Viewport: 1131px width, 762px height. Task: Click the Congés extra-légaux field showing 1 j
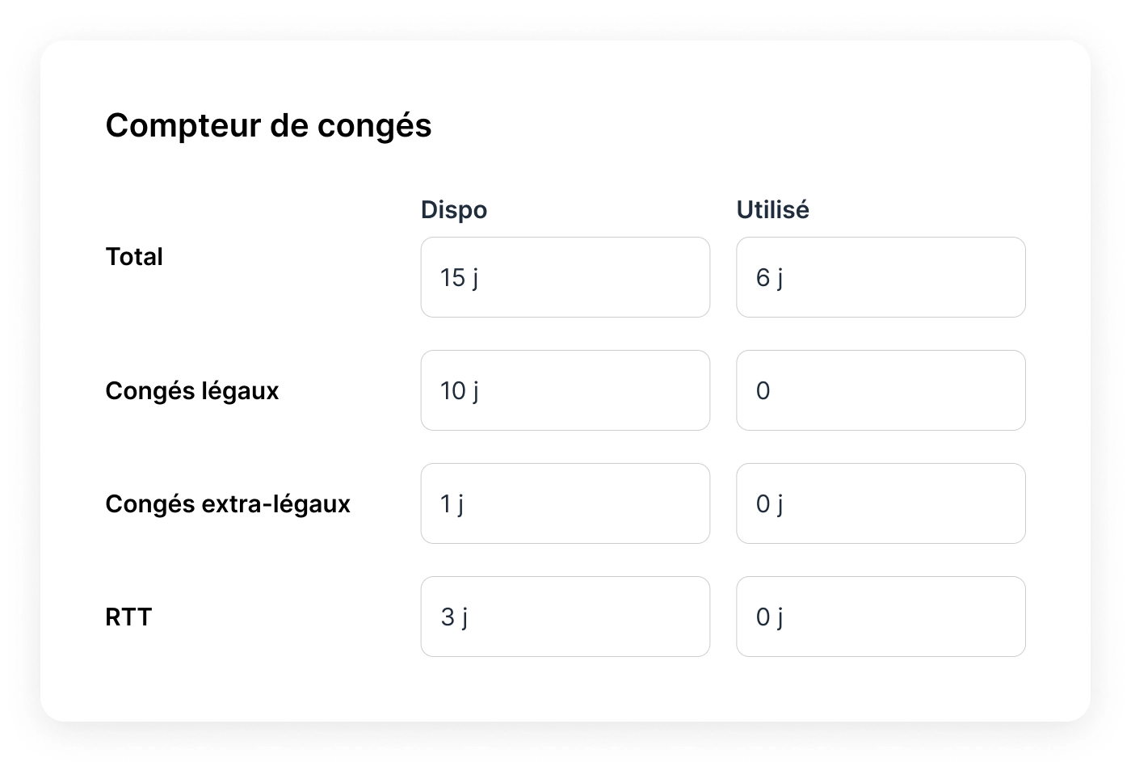point(565,503)
